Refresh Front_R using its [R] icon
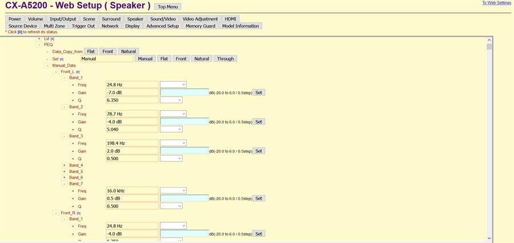 pyautogui.click(x=79, y=213)
